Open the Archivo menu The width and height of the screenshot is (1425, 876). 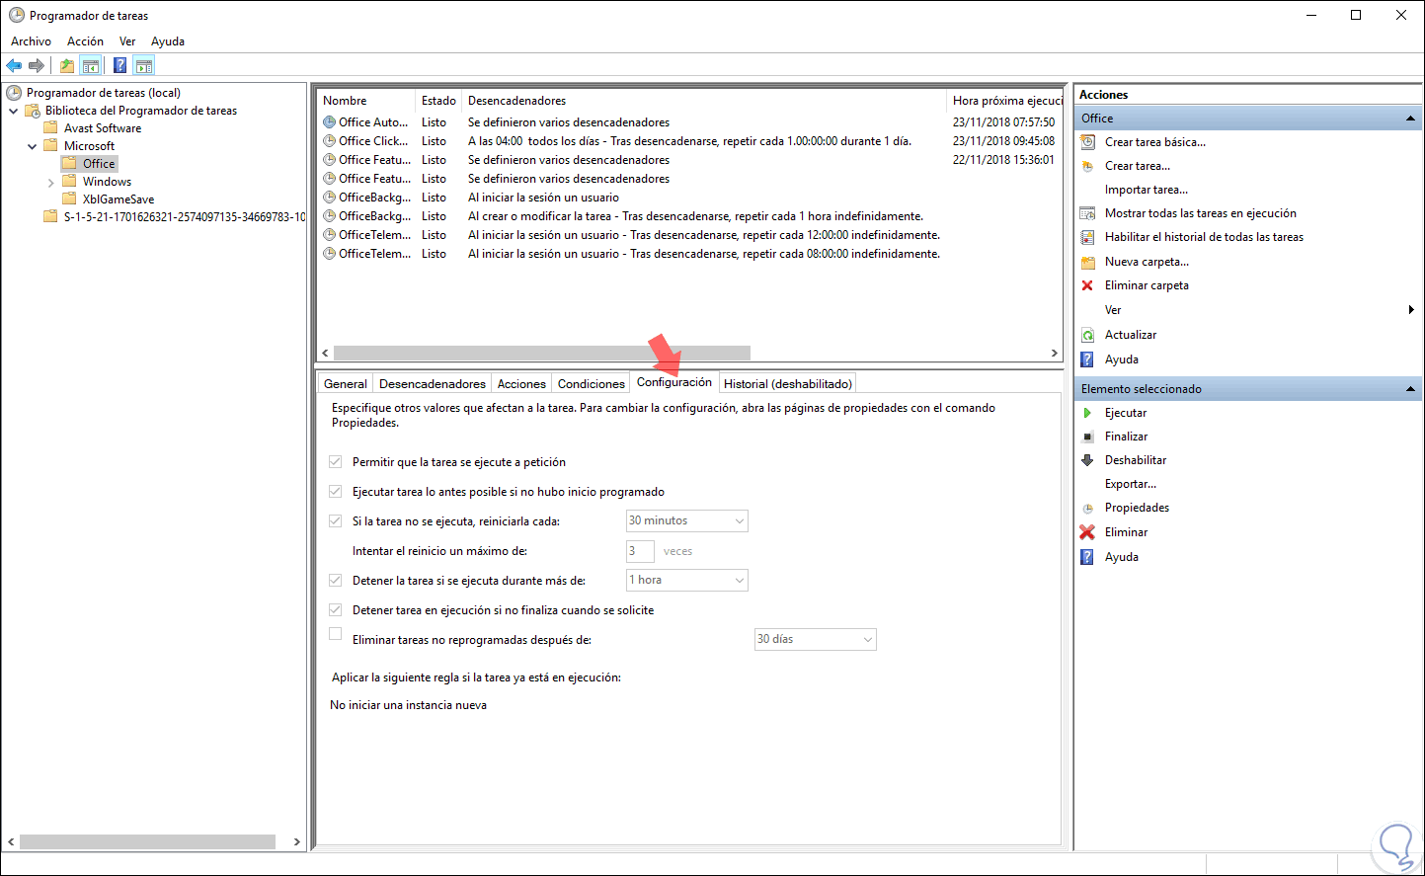[x=31, y=41]
